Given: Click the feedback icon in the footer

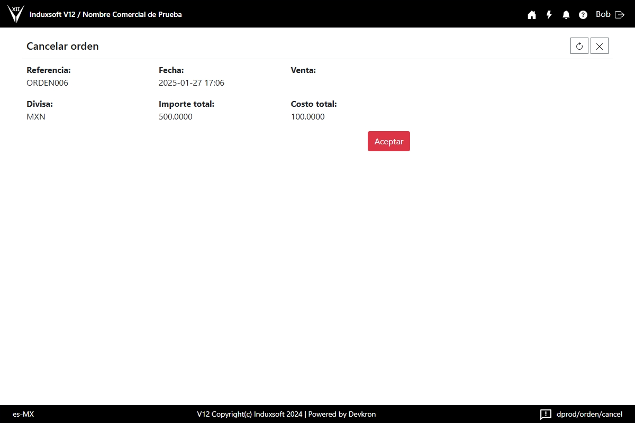Looking at the screenshot, I should click(546, 414).
